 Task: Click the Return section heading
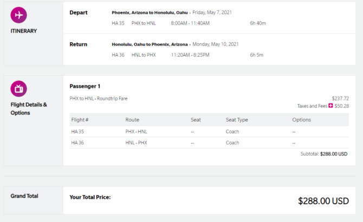click(78, 44)
